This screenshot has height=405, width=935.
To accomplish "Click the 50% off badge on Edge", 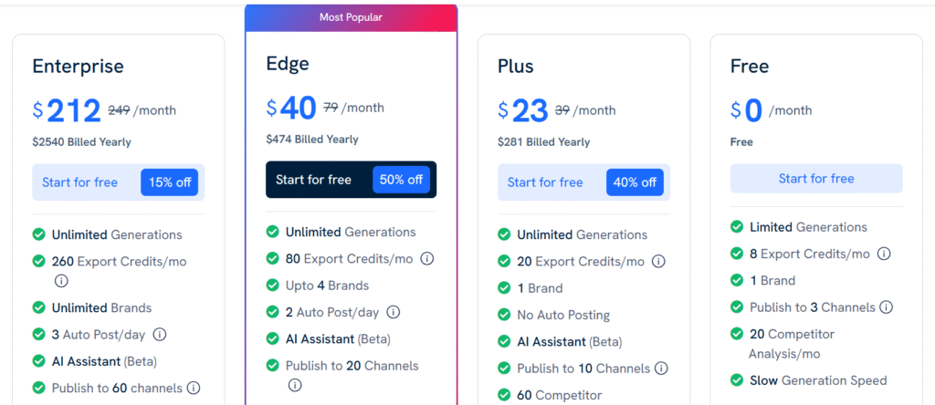I will point(402,180).
